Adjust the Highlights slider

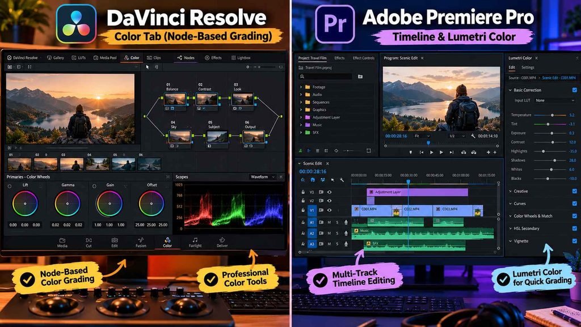pyautogui.click(x=550, y=151)
